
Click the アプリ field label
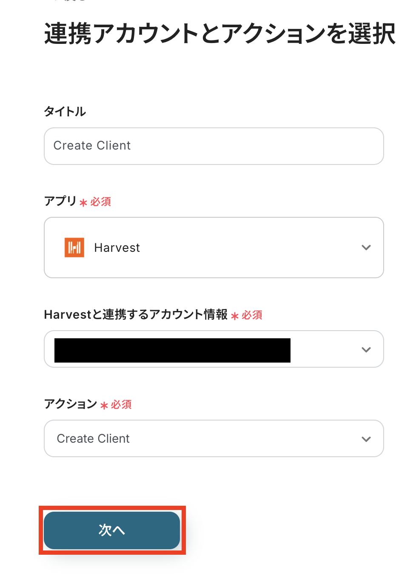tap(60, 201)
